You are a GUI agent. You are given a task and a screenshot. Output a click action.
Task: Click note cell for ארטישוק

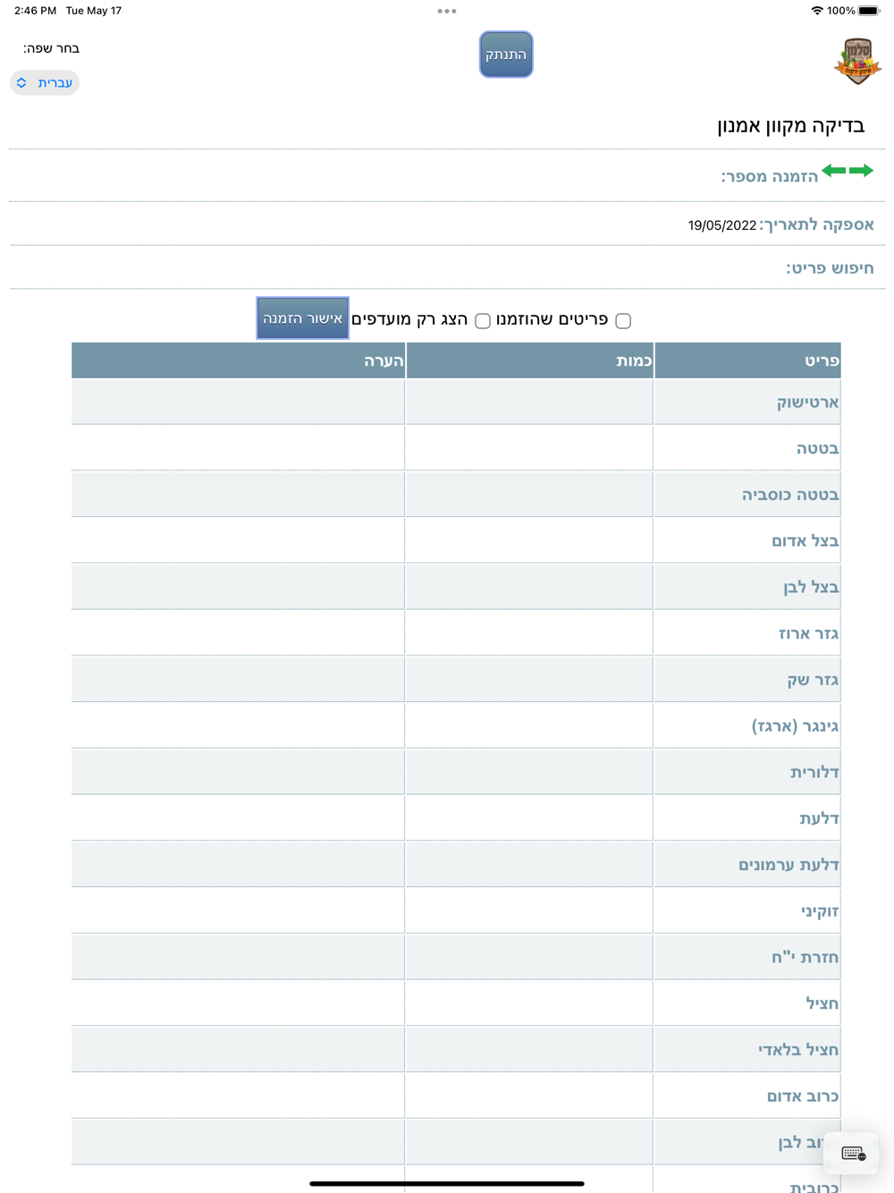[x=238, y=402]
